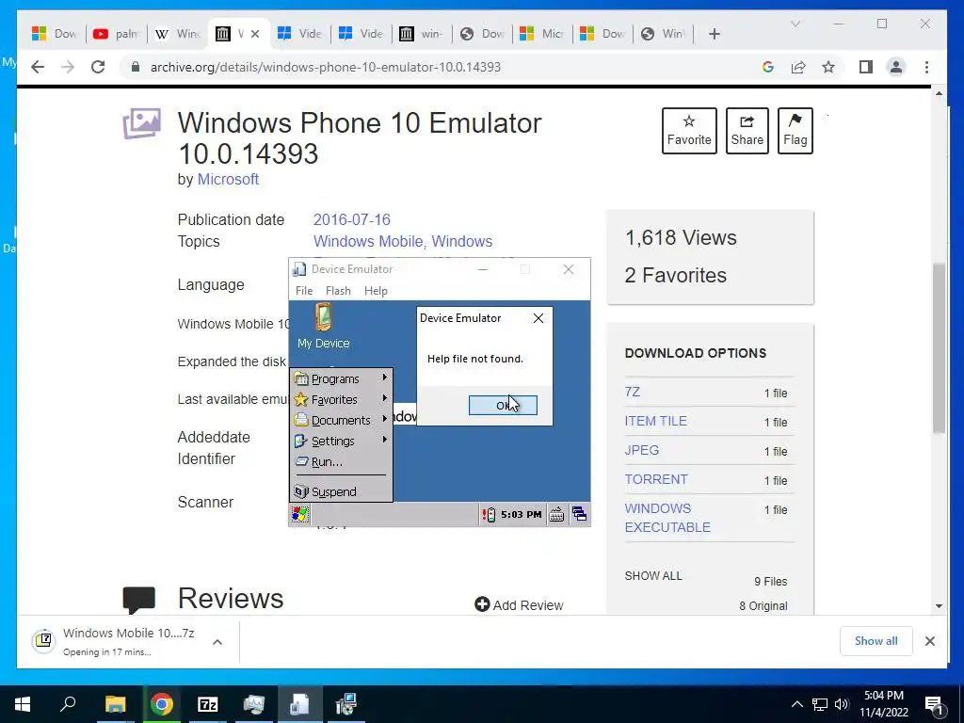Open Windows Start menu
This screenshot has height=723, width=964.
click(x=23, y=704)
